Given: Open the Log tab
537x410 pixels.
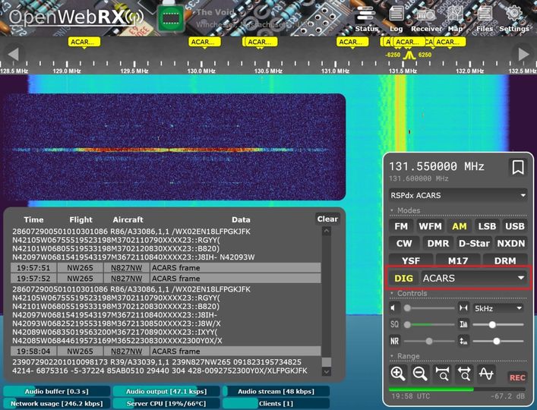Looking at the screenshot, I should point(396,18).
